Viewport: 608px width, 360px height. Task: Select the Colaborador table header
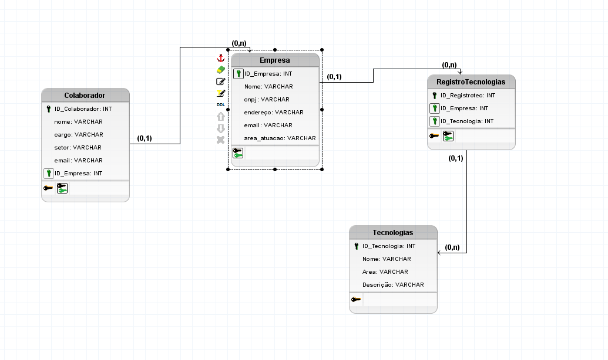tap(85, 95)
